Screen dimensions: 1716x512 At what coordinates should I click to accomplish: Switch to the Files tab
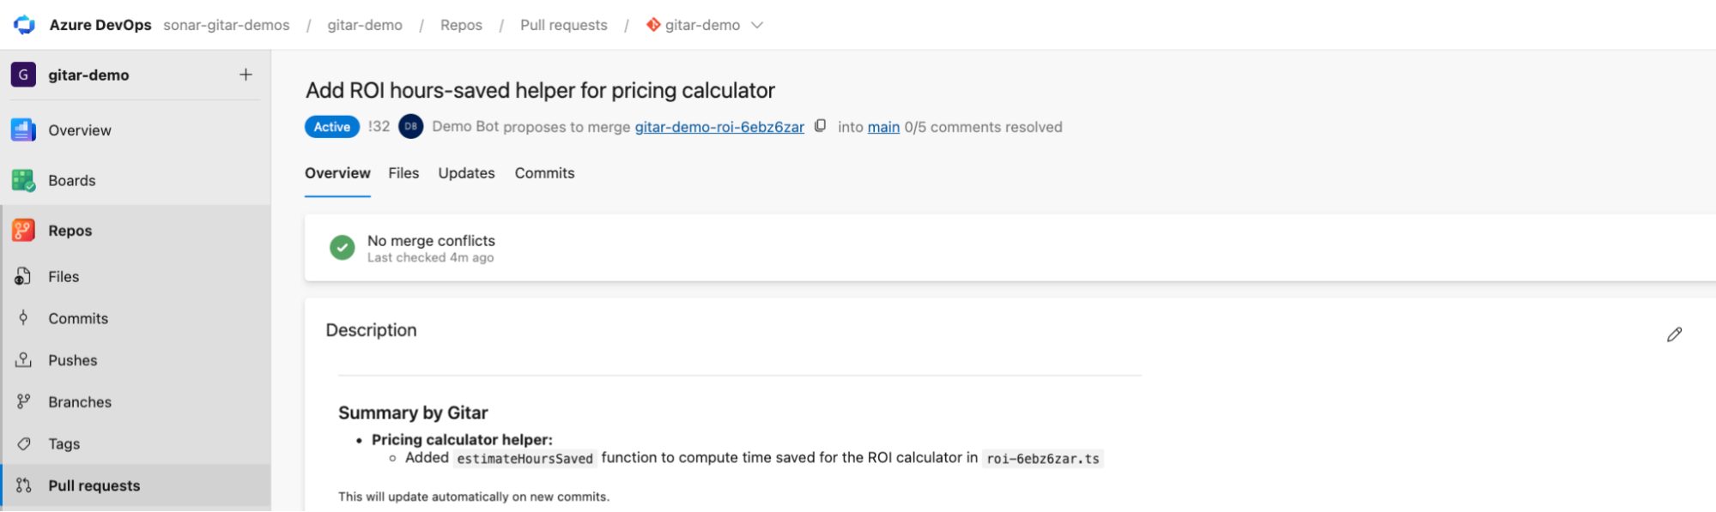point(403,173)
